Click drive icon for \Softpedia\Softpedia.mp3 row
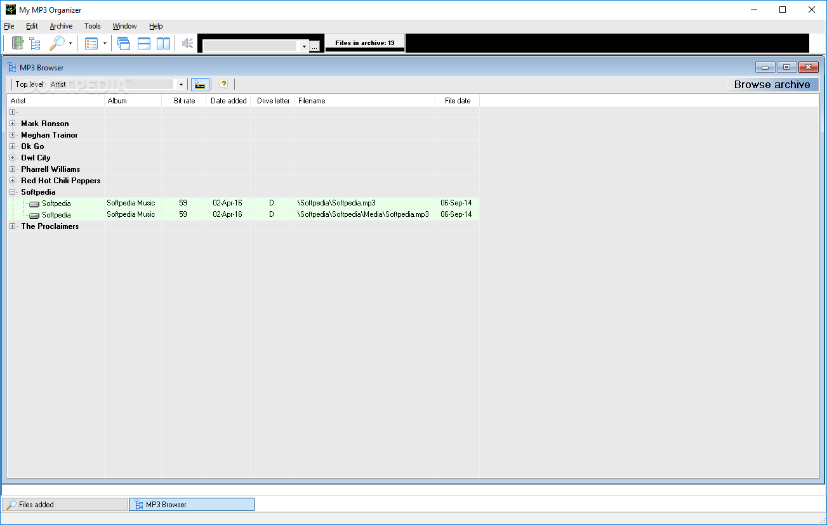Screen dimensions: 827x525 click(x=34, y=204)
